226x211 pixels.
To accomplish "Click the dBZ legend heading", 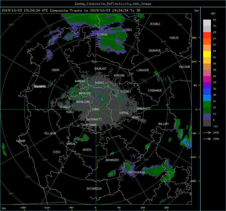I will click(x=213, y=13).
